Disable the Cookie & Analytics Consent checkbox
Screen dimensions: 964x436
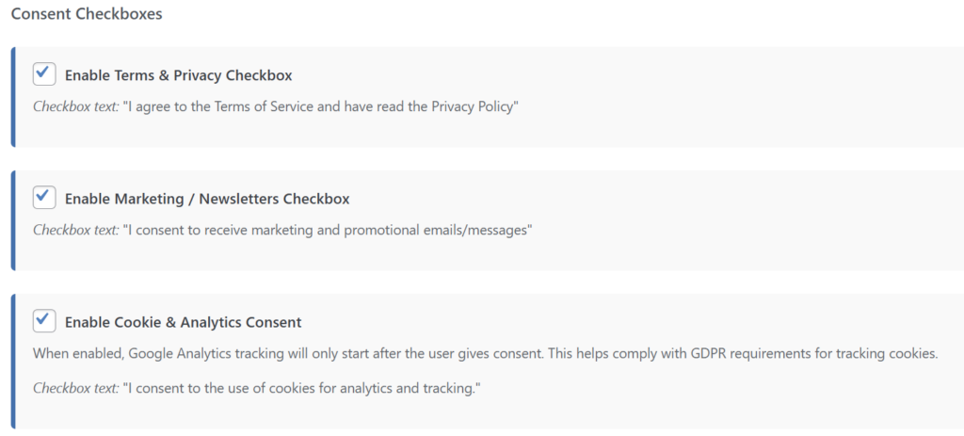tap(44, 321)
